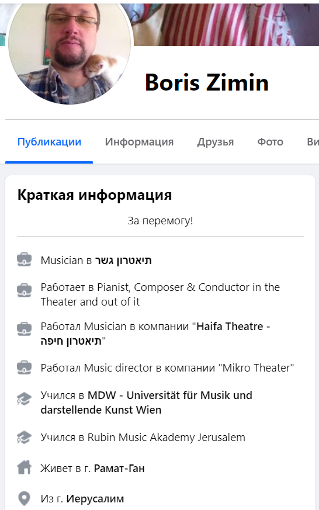
Task: Click the briefcase icon beside Musician entry
Action: (x=25, y=260)
